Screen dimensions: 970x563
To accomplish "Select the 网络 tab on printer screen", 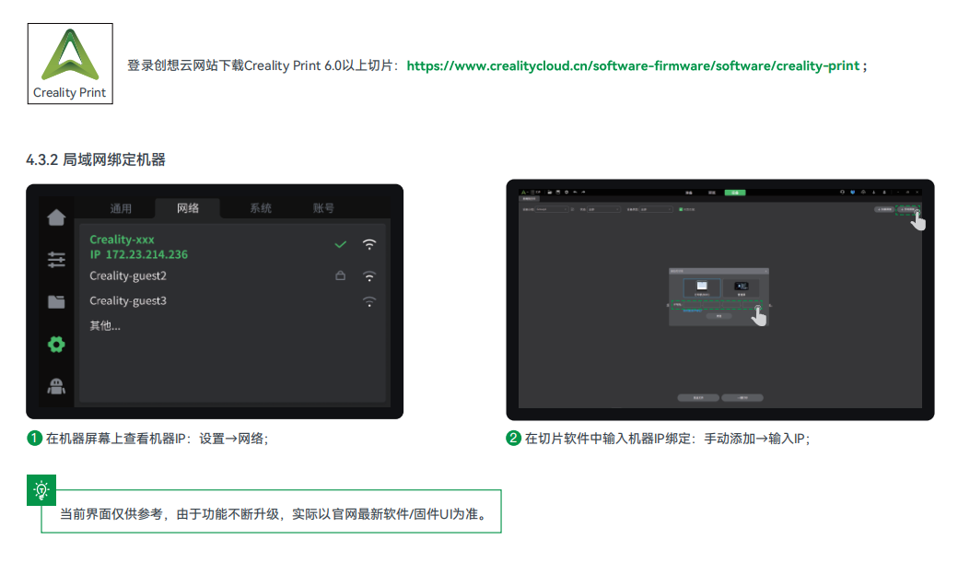I will point(188,208).
